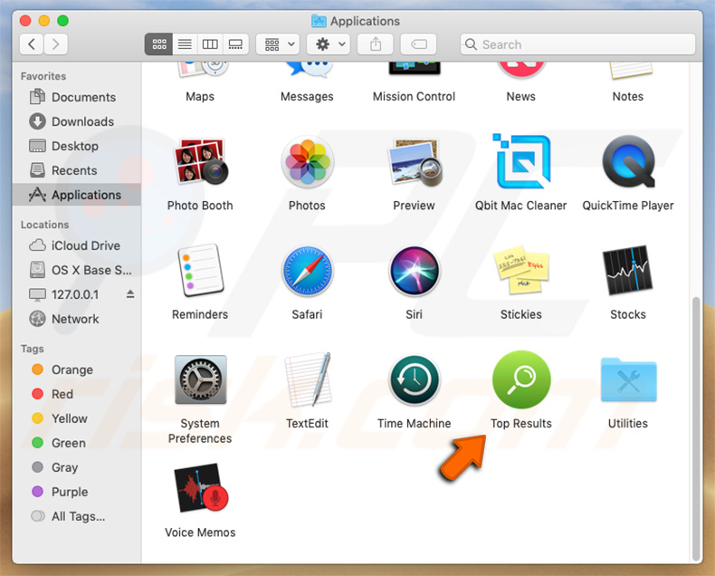This screenshot has height=576, width=715.
Task: Select the Messages app label
Action: click(308, 97)
